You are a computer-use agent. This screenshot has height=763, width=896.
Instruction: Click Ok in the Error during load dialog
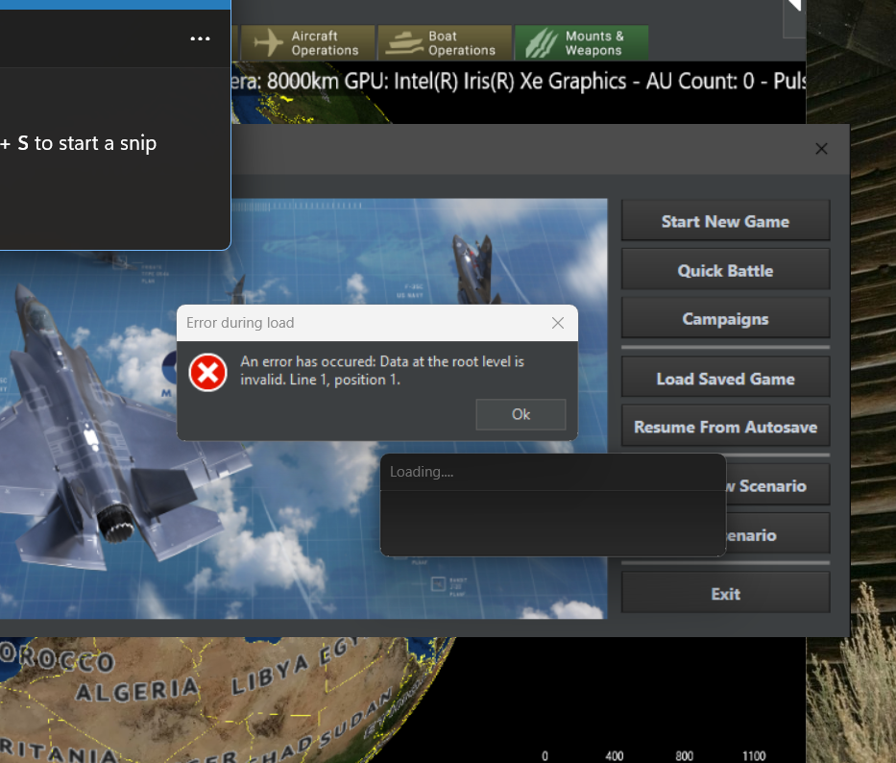521,414
